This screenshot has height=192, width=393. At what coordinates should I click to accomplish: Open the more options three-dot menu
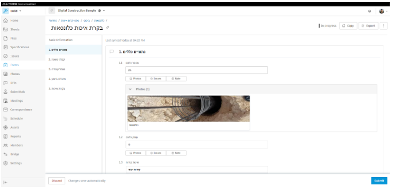tap(383, 26)
